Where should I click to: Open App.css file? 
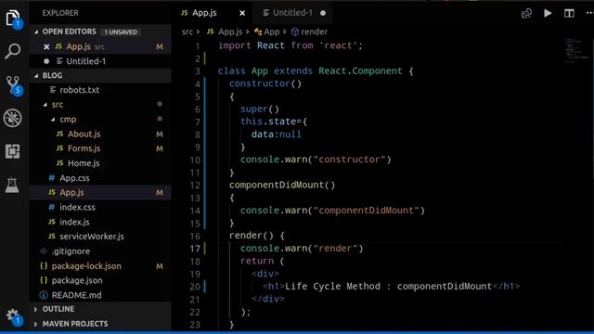pos(74,178)
